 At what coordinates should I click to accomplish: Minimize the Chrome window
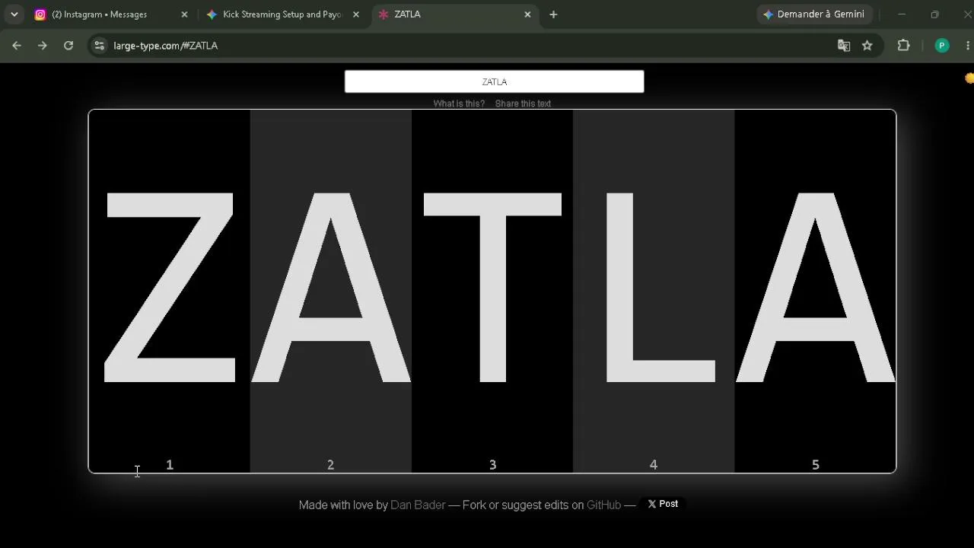(x=902, y=14)
